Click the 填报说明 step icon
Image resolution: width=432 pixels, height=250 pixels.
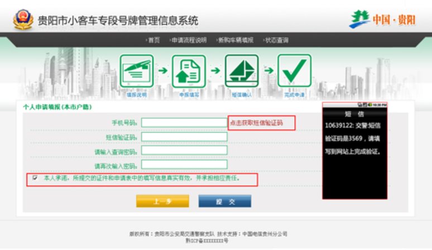coord(137,71)
